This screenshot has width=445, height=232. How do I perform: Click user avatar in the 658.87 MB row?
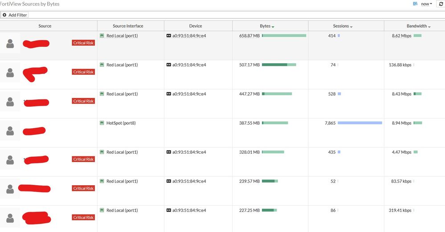[x=10, y=44]
